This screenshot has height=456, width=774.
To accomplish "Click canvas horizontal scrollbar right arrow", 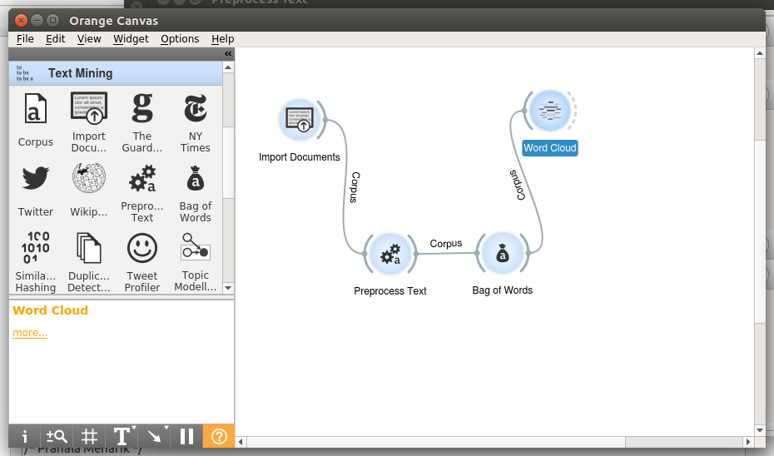I will pos(748,442).
